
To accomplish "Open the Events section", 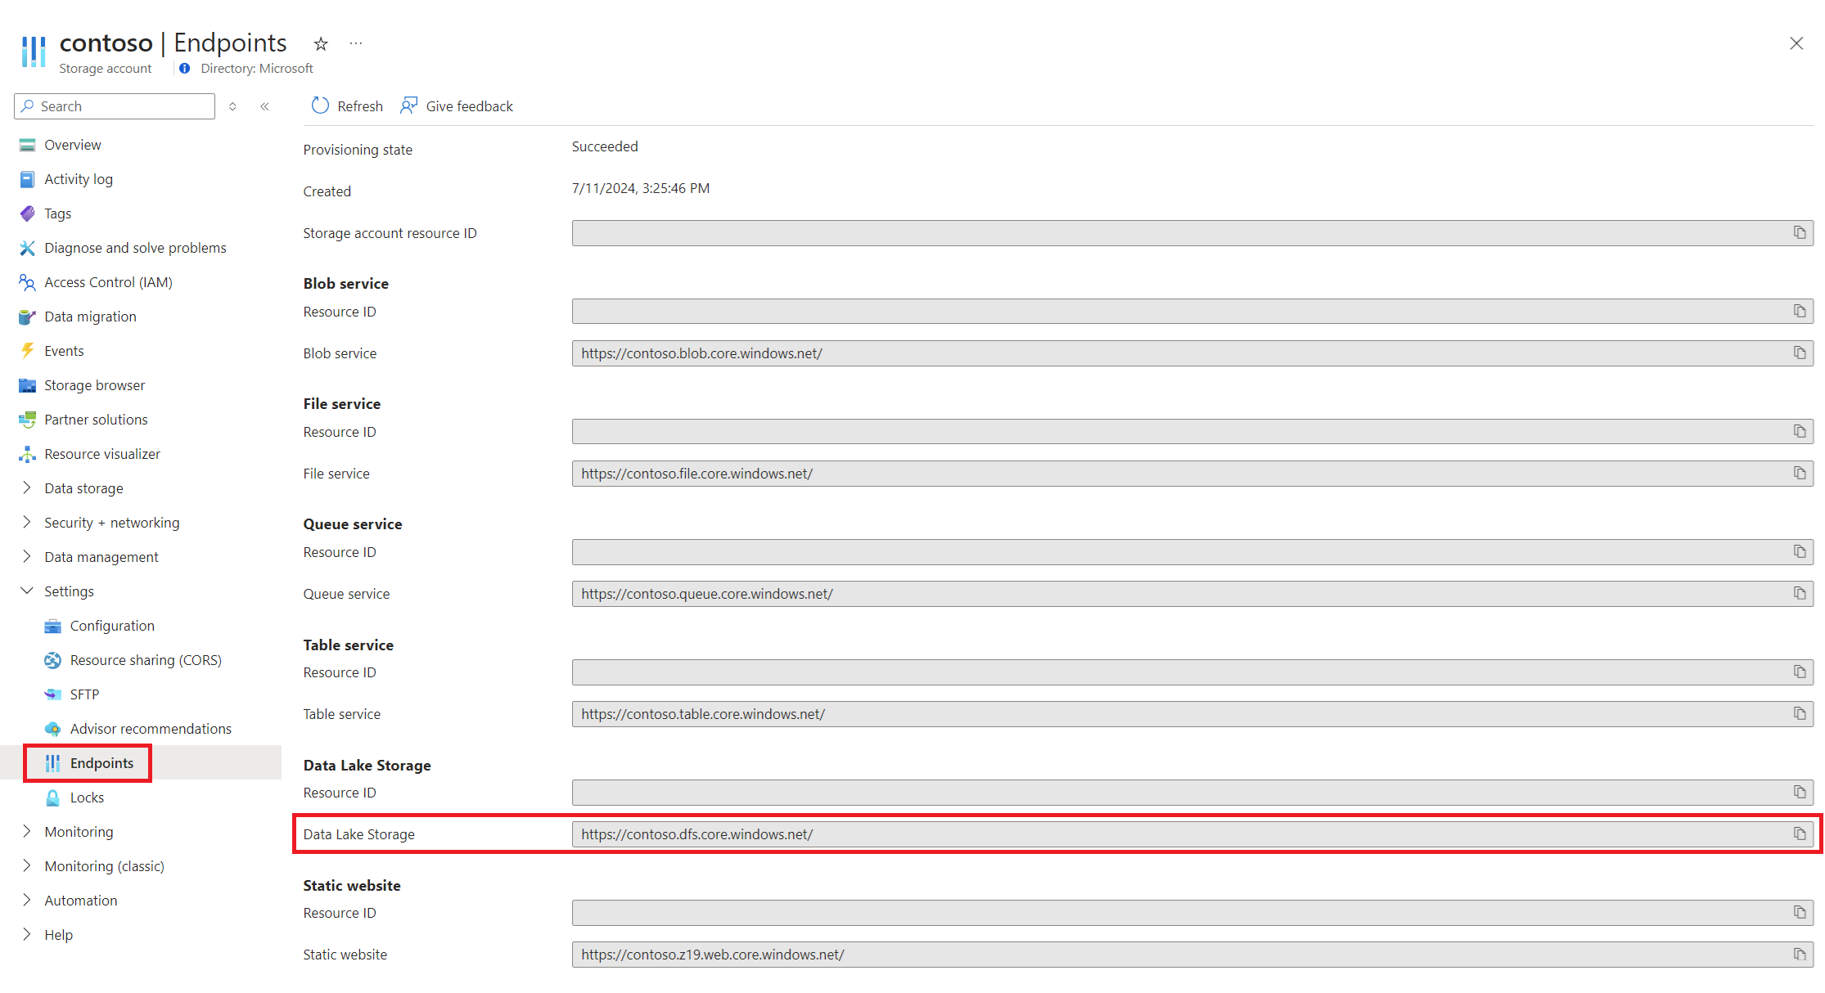I will 65,350.
